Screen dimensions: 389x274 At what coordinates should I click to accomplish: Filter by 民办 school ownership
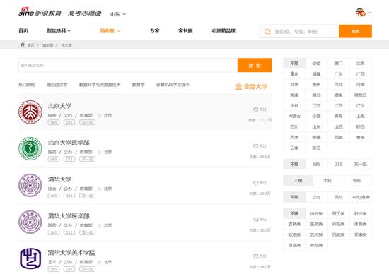[338, 197]
